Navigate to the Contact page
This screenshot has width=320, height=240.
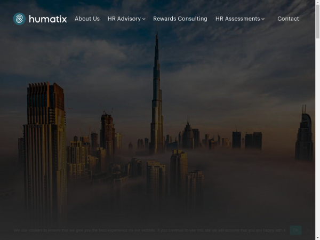coord(288,19)
